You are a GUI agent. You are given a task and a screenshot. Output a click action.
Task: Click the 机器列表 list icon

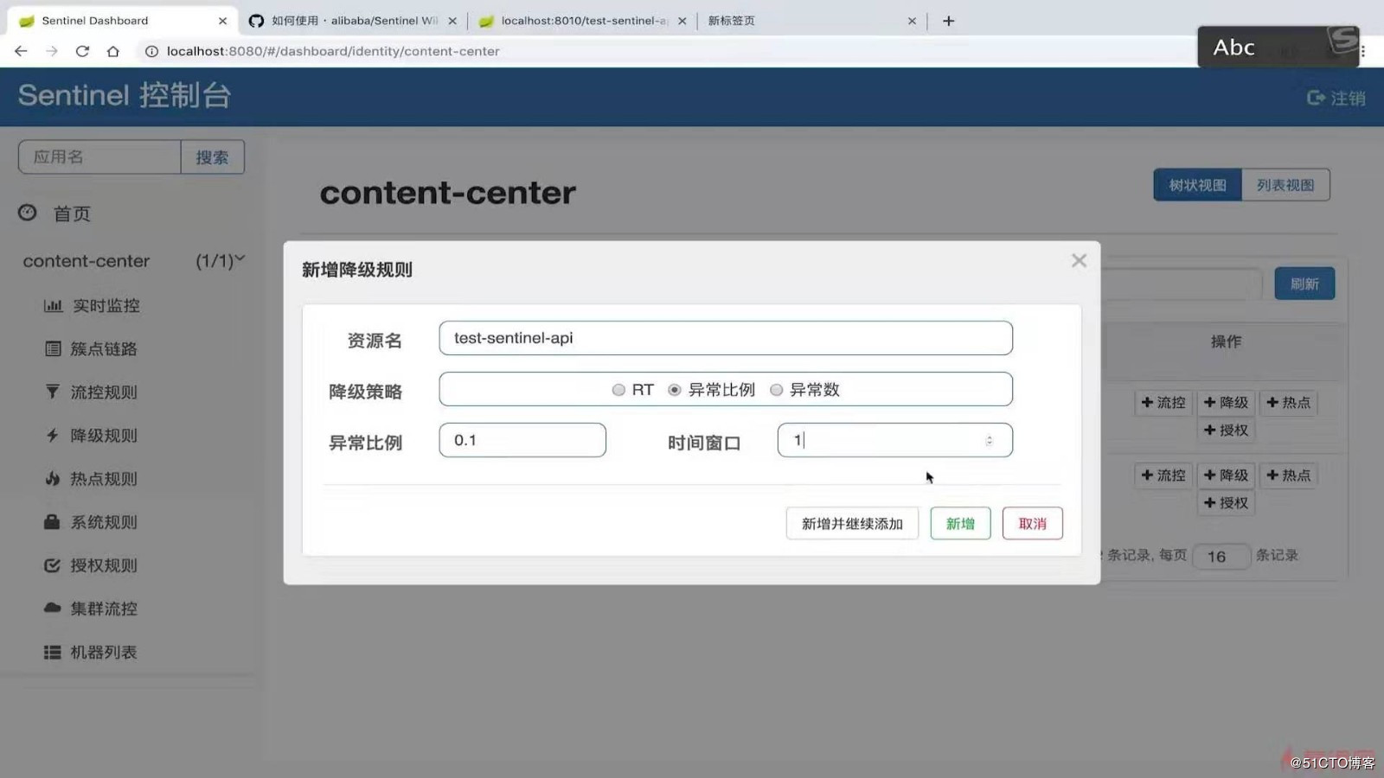(52, 652)
